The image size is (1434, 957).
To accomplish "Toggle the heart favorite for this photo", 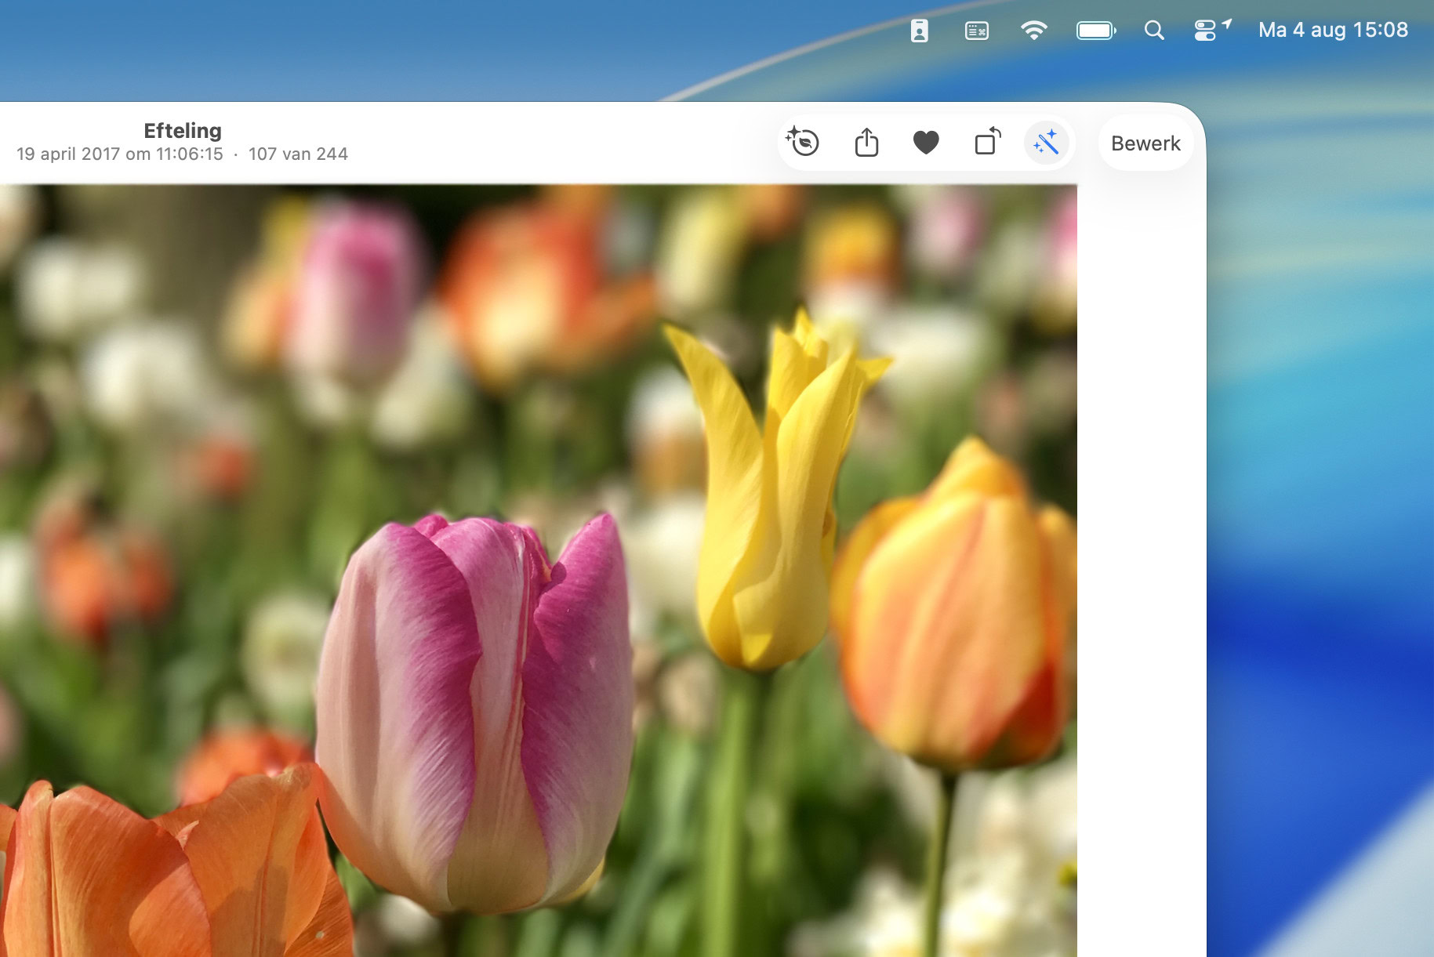I will coord(926,143).
